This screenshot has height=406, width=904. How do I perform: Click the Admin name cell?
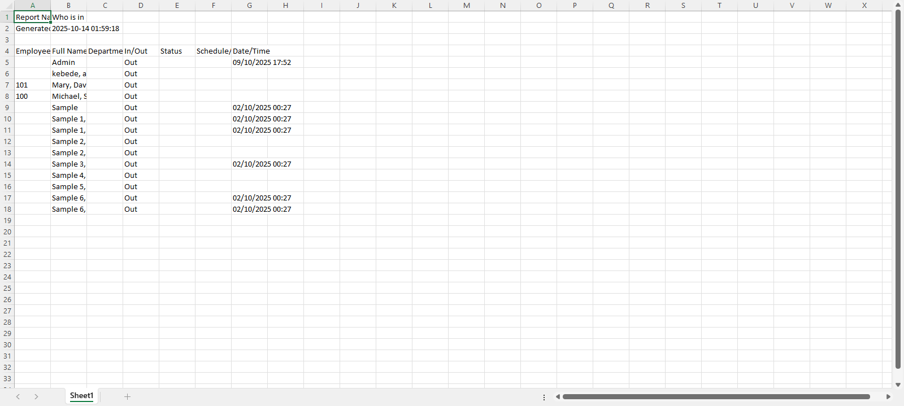coord(68,62)
